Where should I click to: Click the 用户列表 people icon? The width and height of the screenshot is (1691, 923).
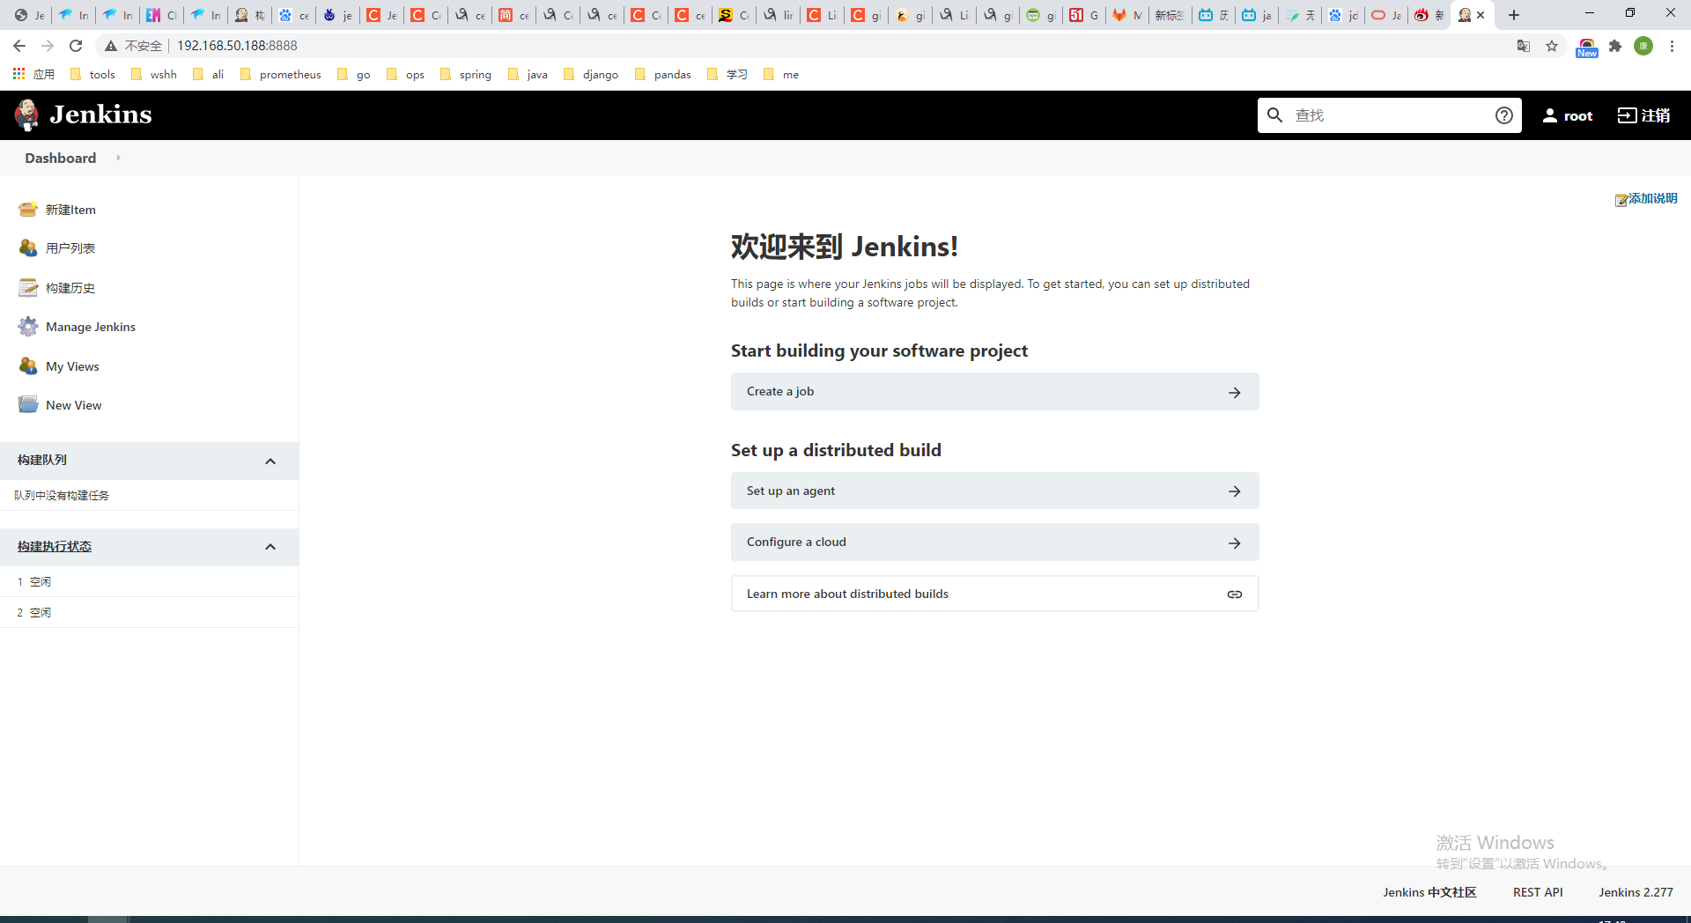click(x=28, y=248)
